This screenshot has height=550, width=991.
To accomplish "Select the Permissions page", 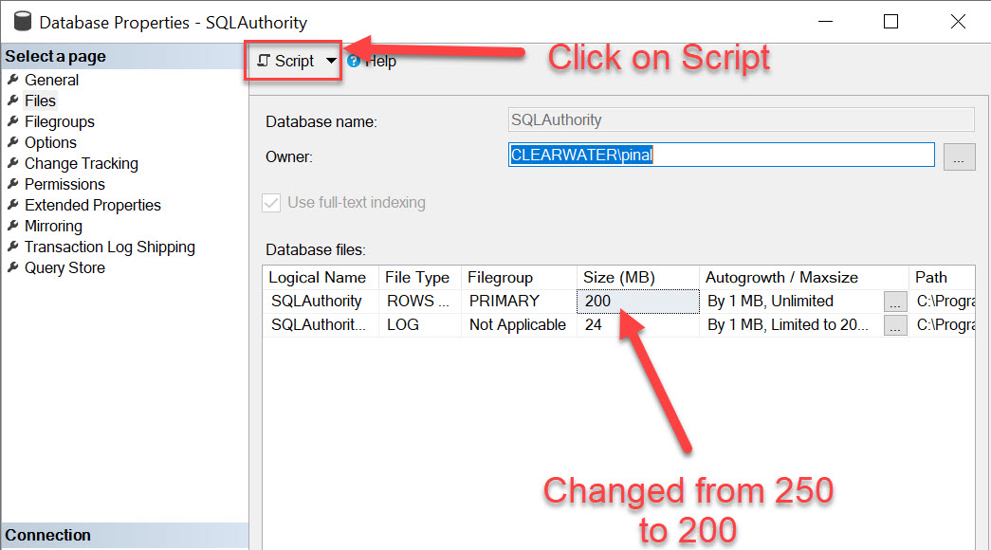I will point(64,185).
